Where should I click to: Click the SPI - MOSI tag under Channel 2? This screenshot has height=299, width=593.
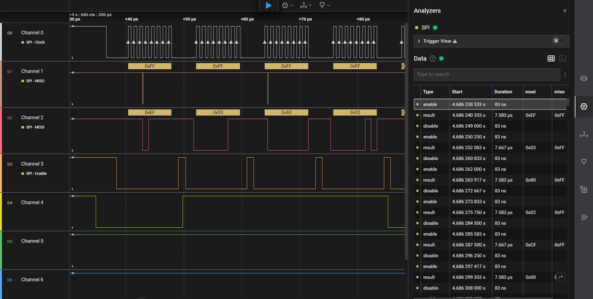[35, 128]
